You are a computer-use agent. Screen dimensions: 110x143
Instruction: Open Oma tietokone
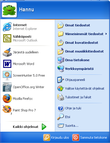coord(73,60)
